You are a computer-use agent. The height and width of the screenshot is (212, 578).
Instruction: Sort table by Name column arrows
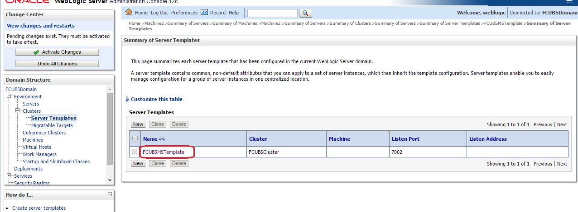[x=162, y=139]
